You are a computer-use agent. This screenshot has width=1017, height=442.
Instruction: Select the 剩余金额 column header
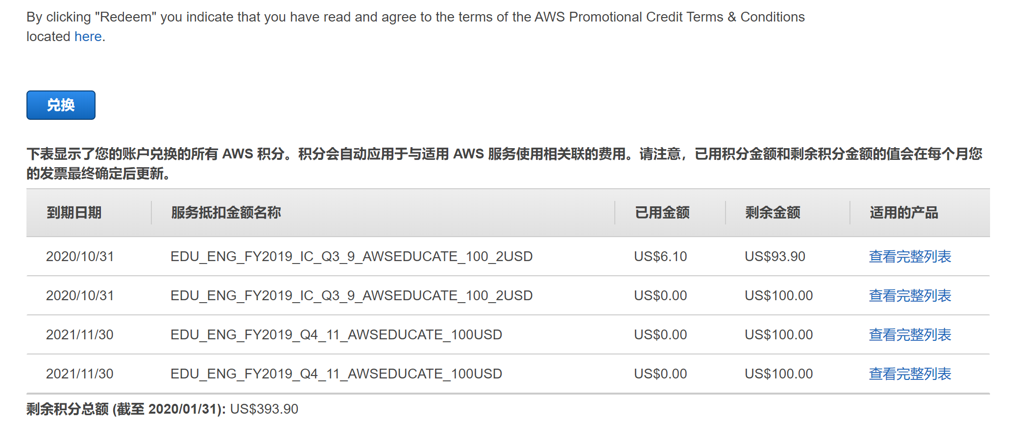pyautogui.click(x=773, y=213)
